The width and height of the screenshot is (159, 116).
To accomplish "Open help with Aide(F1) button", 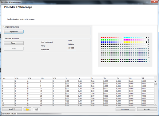I will click(12, 109).
